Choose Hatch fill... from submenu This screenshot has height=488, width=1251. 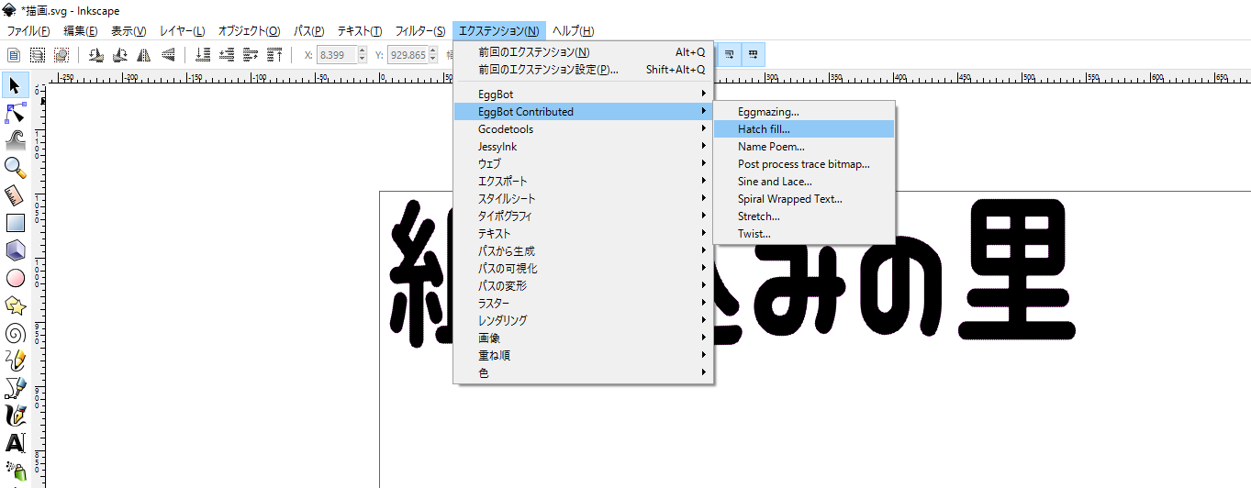803,129
